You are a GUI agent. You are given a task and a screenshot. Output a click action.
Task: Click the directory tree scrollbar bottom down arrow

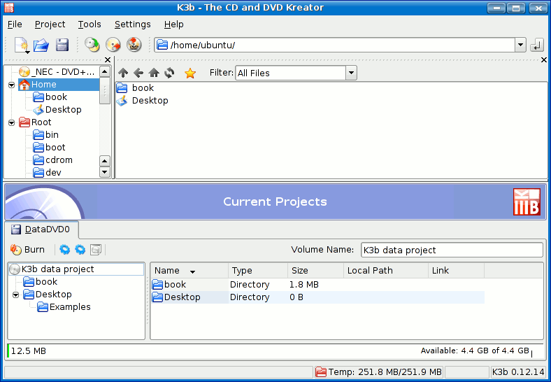(105, 172)
